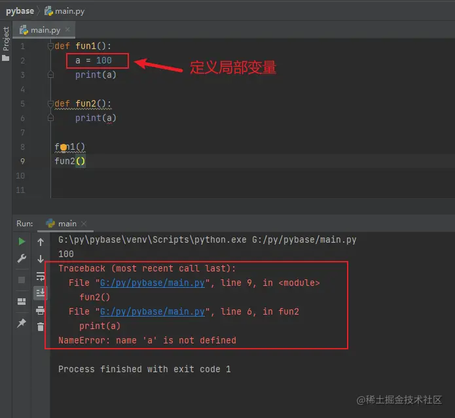Click pybase in the breadcrumb bar

pyautogui.click(x=20, y=11)
